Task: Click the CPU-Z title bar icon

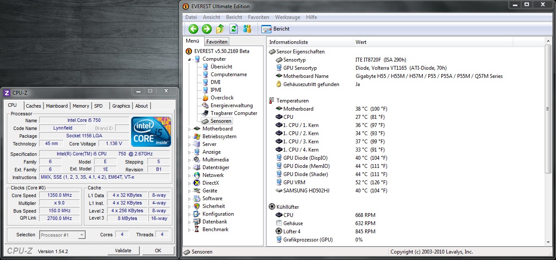Action: pyautogui.click(x=6, y=93)
